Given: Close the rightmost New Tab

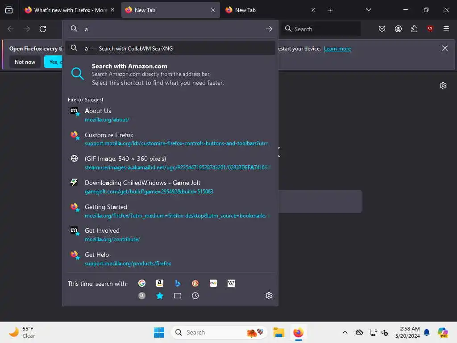Looking at the screenshot, I should (313, 10).
